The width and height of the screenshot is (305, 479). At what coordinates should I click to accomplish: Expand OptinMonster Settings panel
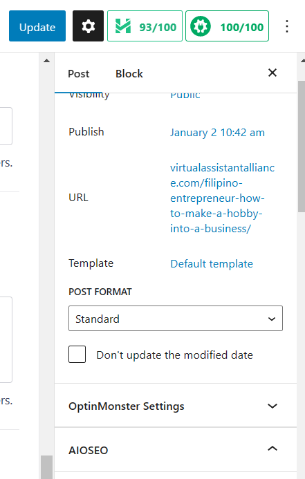click(176, 406)
